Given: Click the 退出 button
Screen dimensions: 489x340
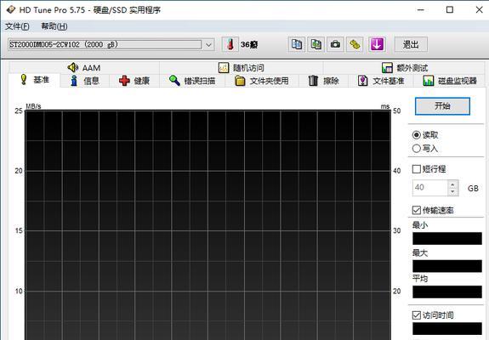Looking at the screenshot, I should 411,44.
